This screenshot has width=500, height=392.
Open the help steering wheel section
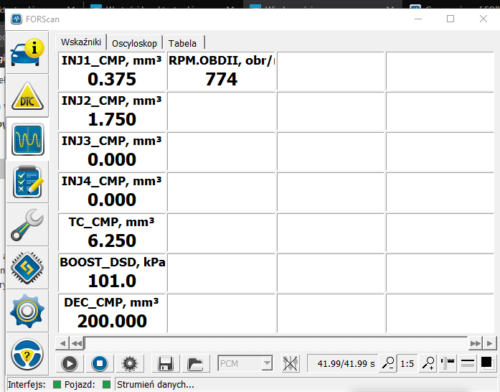pos(27,354)
